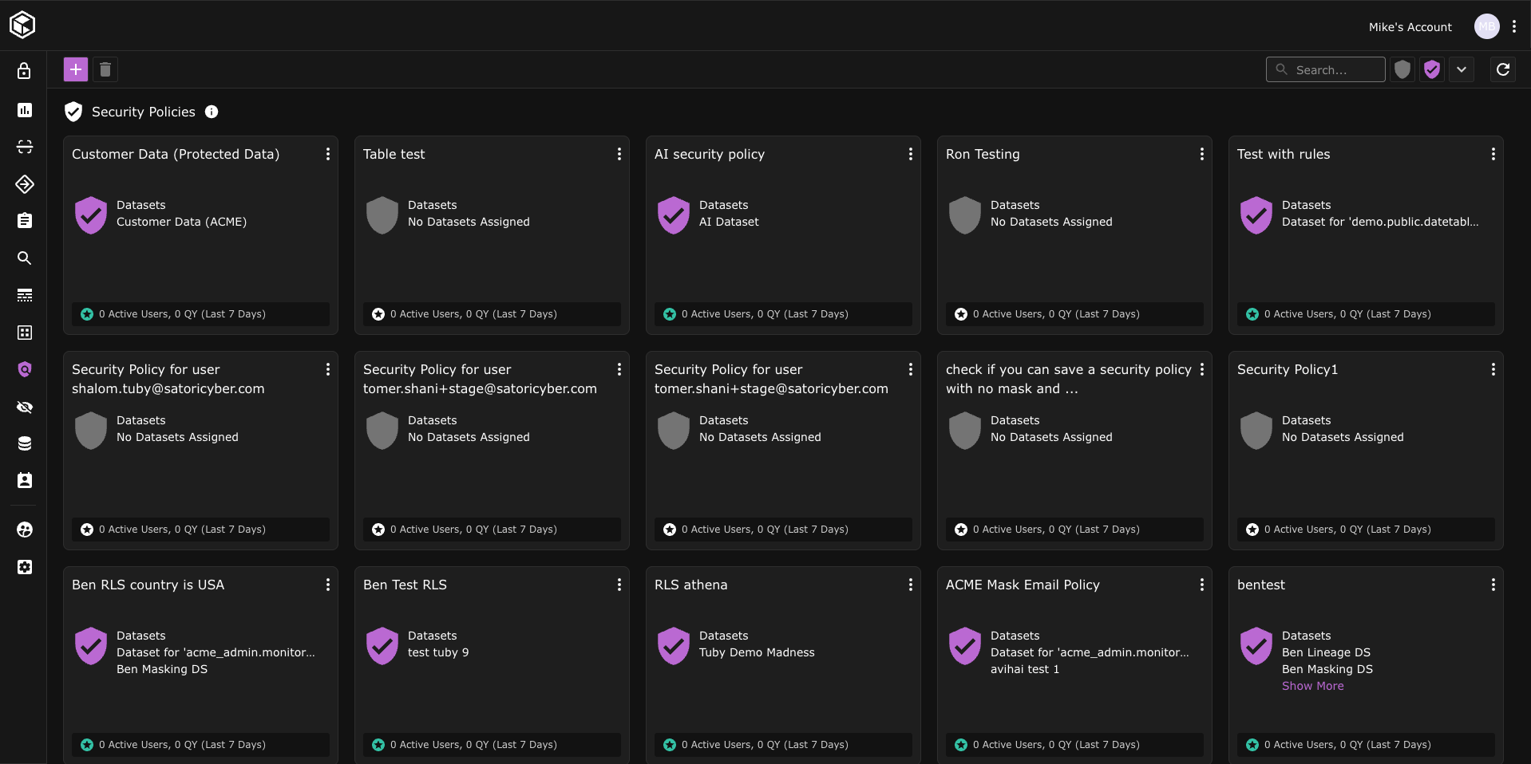Toggle the purple checked shield filter

click(1432, 69)
